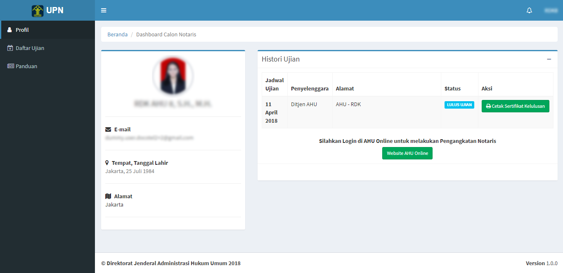Select Profil in the sidebar
563x273 pixels.
click(22, 30)
